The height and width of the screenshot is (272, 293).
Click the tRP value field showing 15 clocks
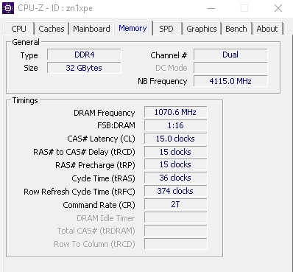pos(175,164)
